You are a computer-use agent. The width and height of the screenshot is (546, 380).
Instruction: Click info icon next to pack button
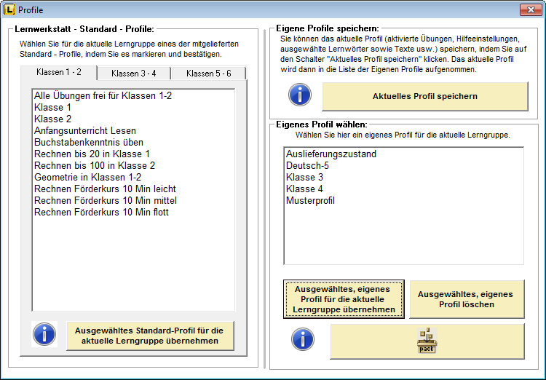(303, 339)
